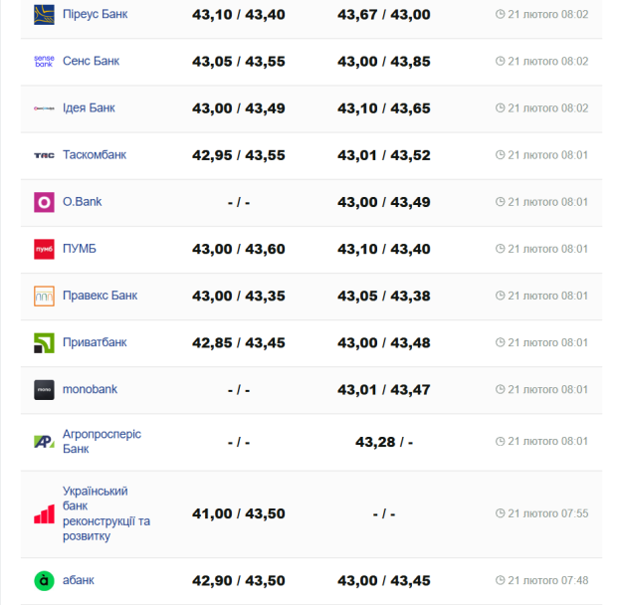The height and width of the screenshot is (605, 617).
Task: Open the Агропросперіс Банк link
Action: pyautogui.click(x=102, y=442)
